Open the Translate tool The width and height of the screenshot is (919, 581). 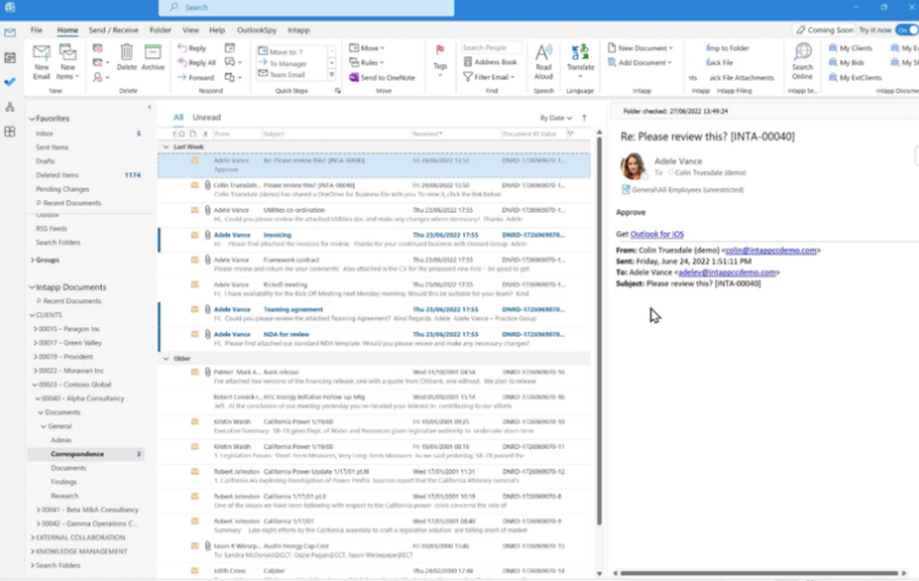coord(580,61)
